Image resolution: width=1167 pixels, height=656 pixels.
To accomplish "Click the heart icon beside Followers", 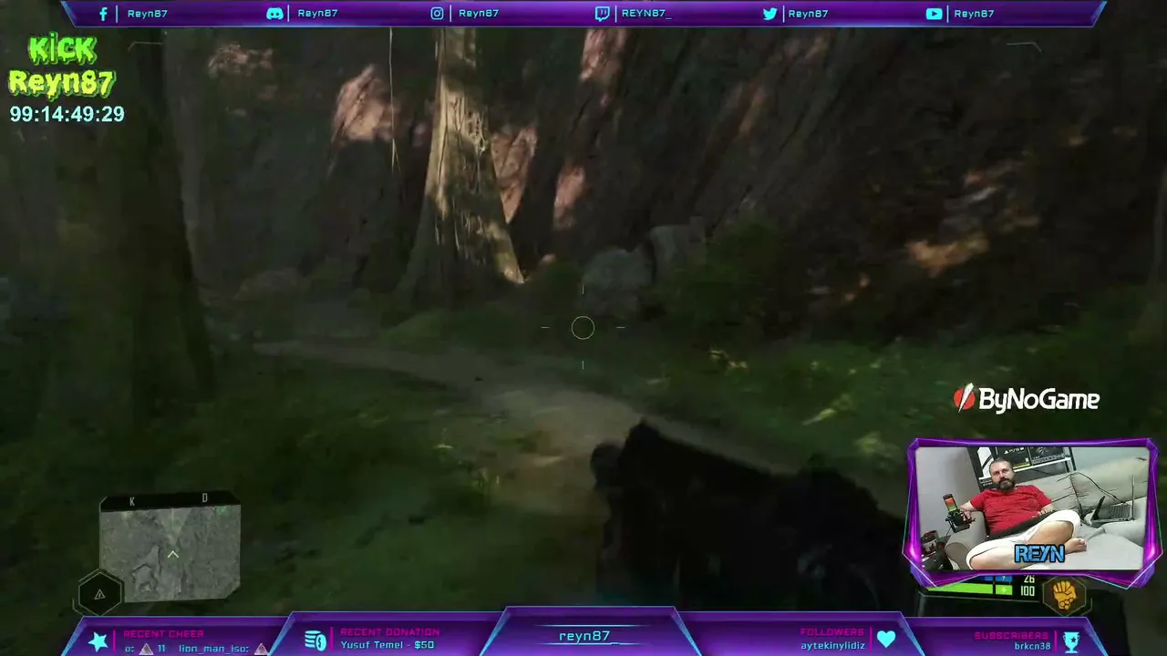I will 886,640.
